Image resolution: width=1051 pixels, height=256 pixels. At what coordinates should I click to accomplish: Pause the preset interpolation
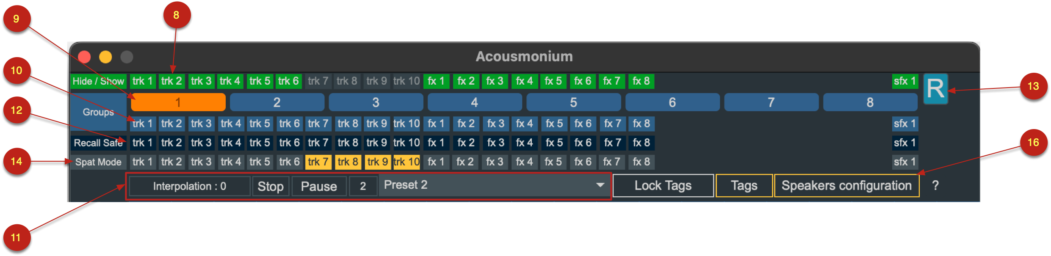click(x=319, y=186)
